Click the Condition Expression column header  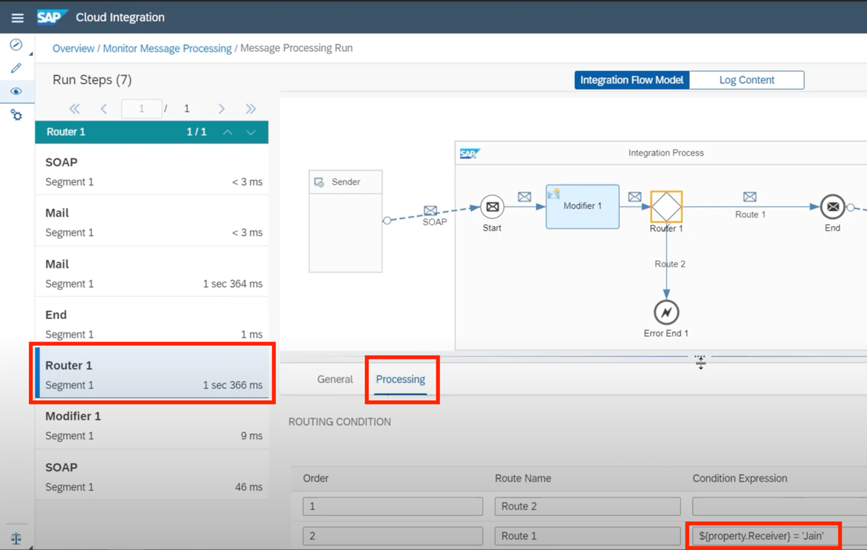[x=739, y=478]
